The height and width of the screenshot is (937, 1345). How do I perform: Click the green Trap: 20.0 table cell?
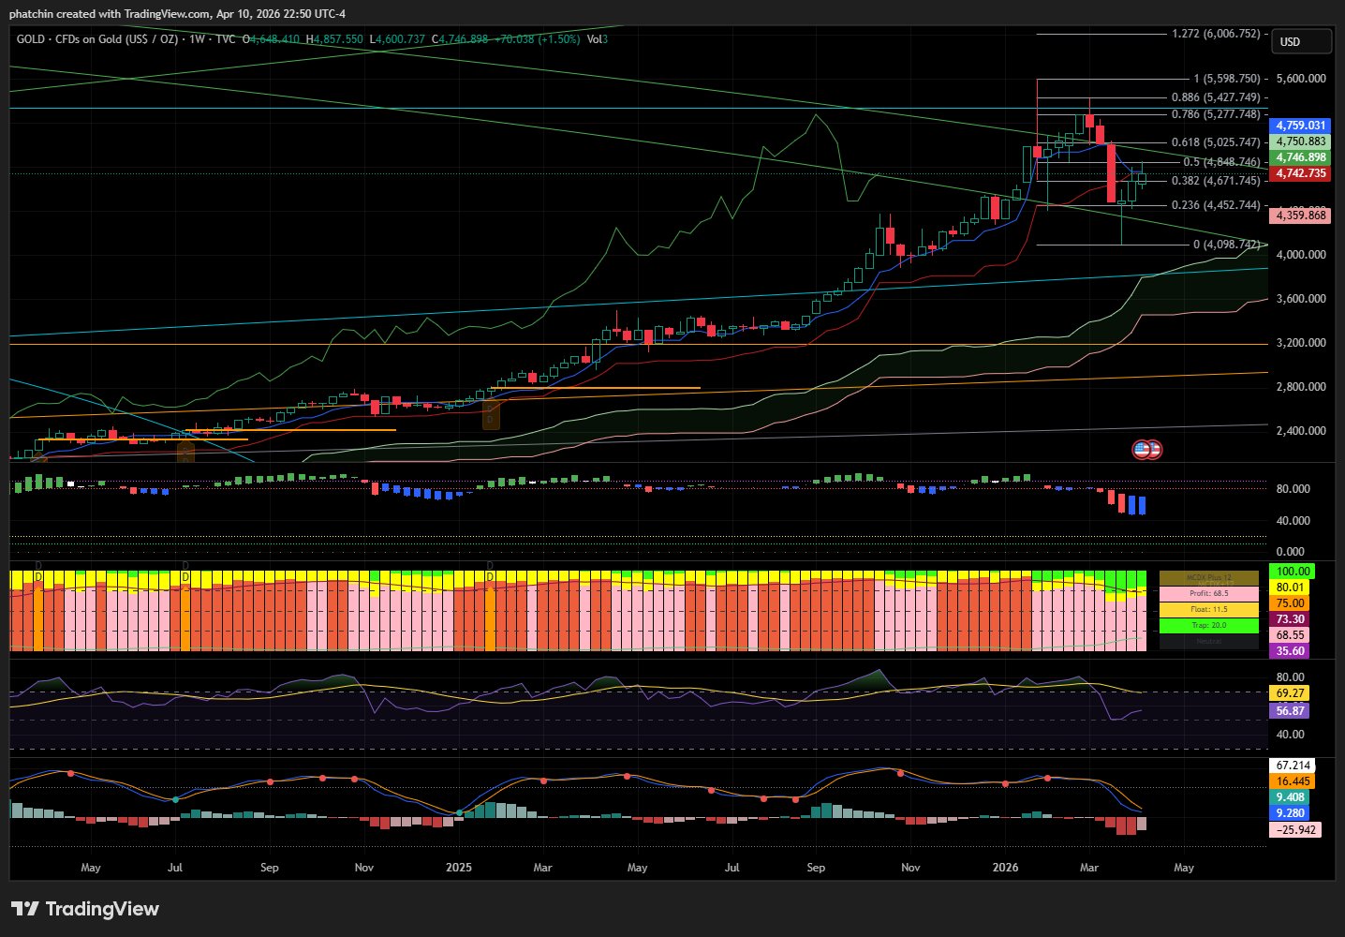pyautogui.click(x=1208, y=625)
